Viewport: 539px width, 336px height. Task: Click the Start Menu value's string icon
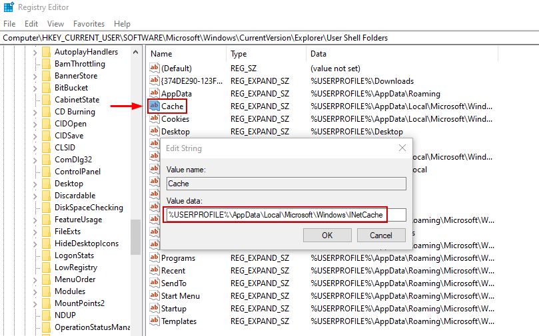pyautogui.click(x=155, y=295)
